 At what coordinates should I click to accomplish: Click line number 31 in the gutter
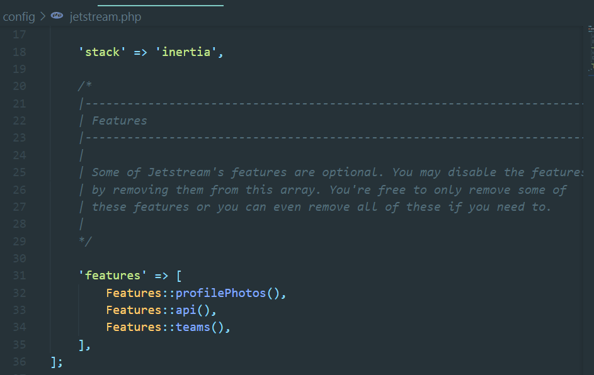tap(20, 276)
